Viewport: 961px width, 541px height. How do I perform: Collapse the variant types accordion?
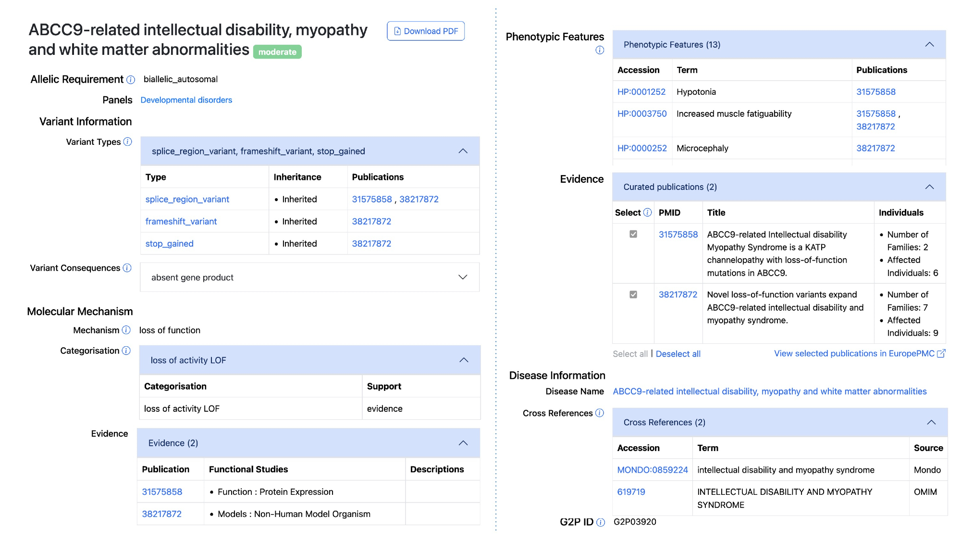pos(463,151)
